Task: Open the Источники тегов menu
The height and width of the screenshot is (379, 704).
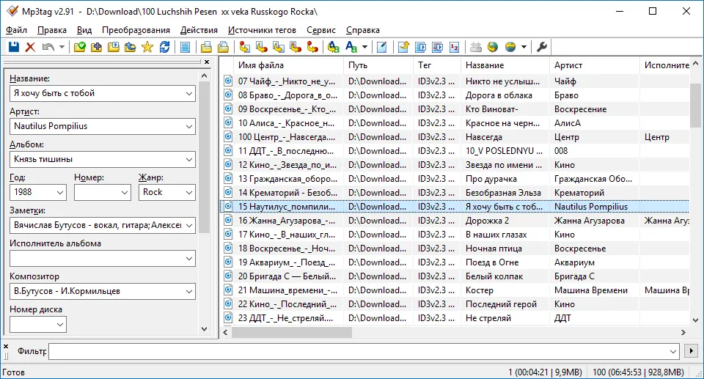Action: click(262, 30)
